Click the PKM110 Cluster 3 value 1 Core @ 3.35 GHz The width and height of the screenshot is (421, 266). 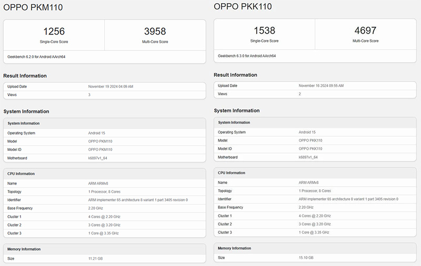(103, 233)
